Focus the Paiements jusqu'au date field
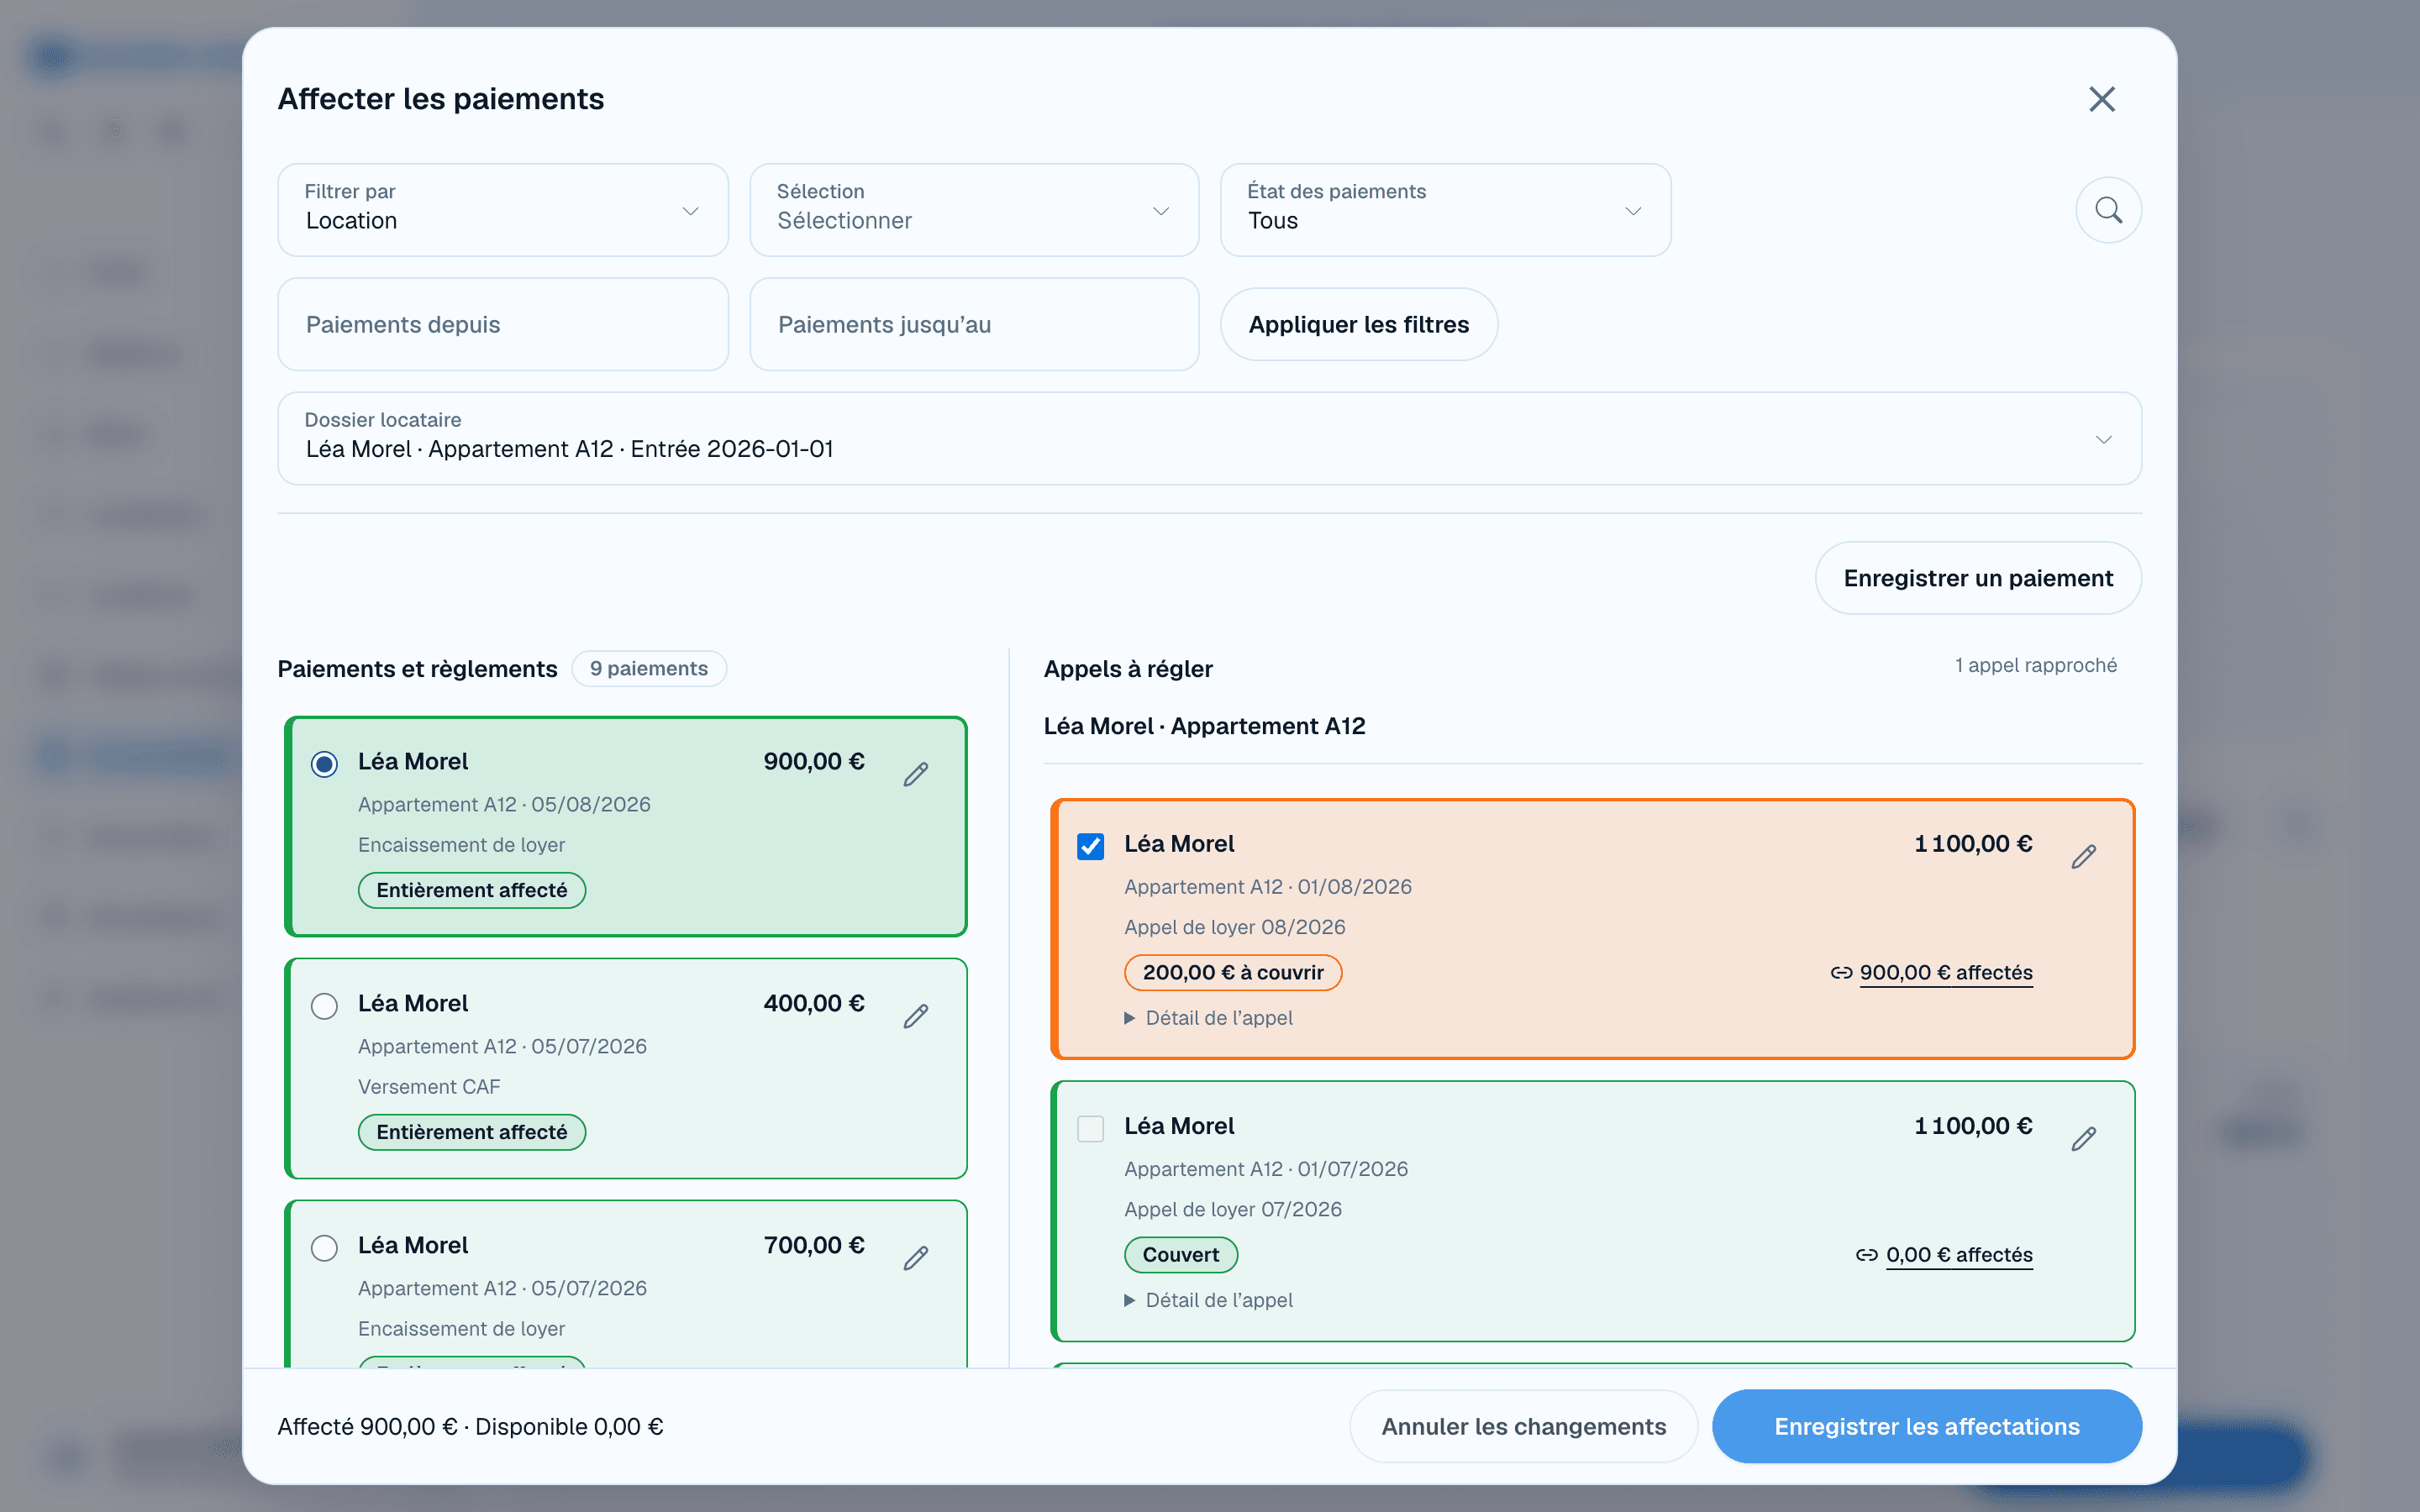The image size is (2420, 1512). (974, 324)
